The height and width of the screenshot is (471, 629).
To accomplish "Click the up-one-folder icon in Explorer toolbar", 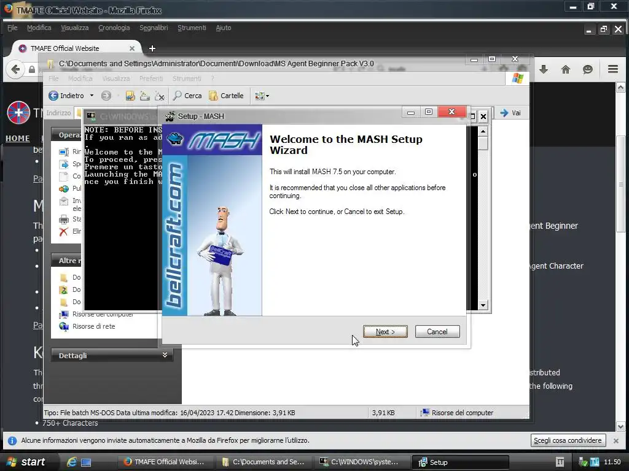I will (130, 96).
